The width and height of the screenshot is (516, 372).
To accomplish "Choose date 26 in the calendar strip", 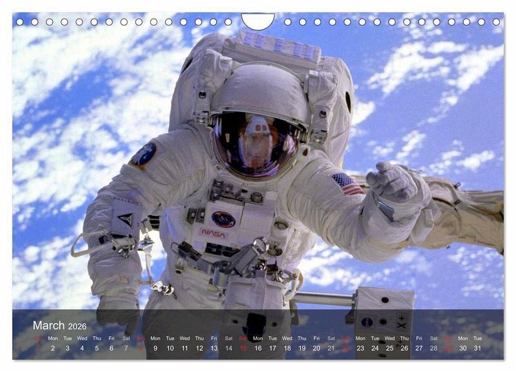I will pyautogui.click(x=404, y=348).
